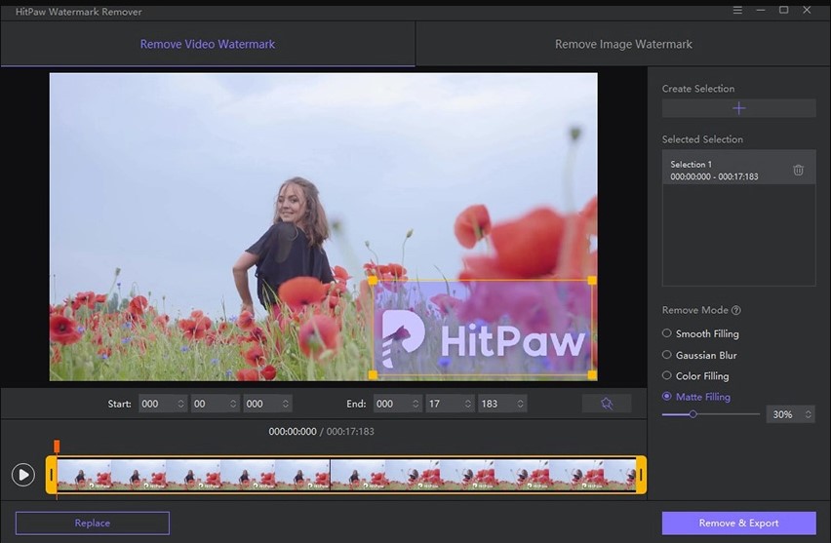Click the timecode 000:00:000 / 000:17:183
Image resolution: width=831 pixels, height=543 pixels.
(321, 431)
